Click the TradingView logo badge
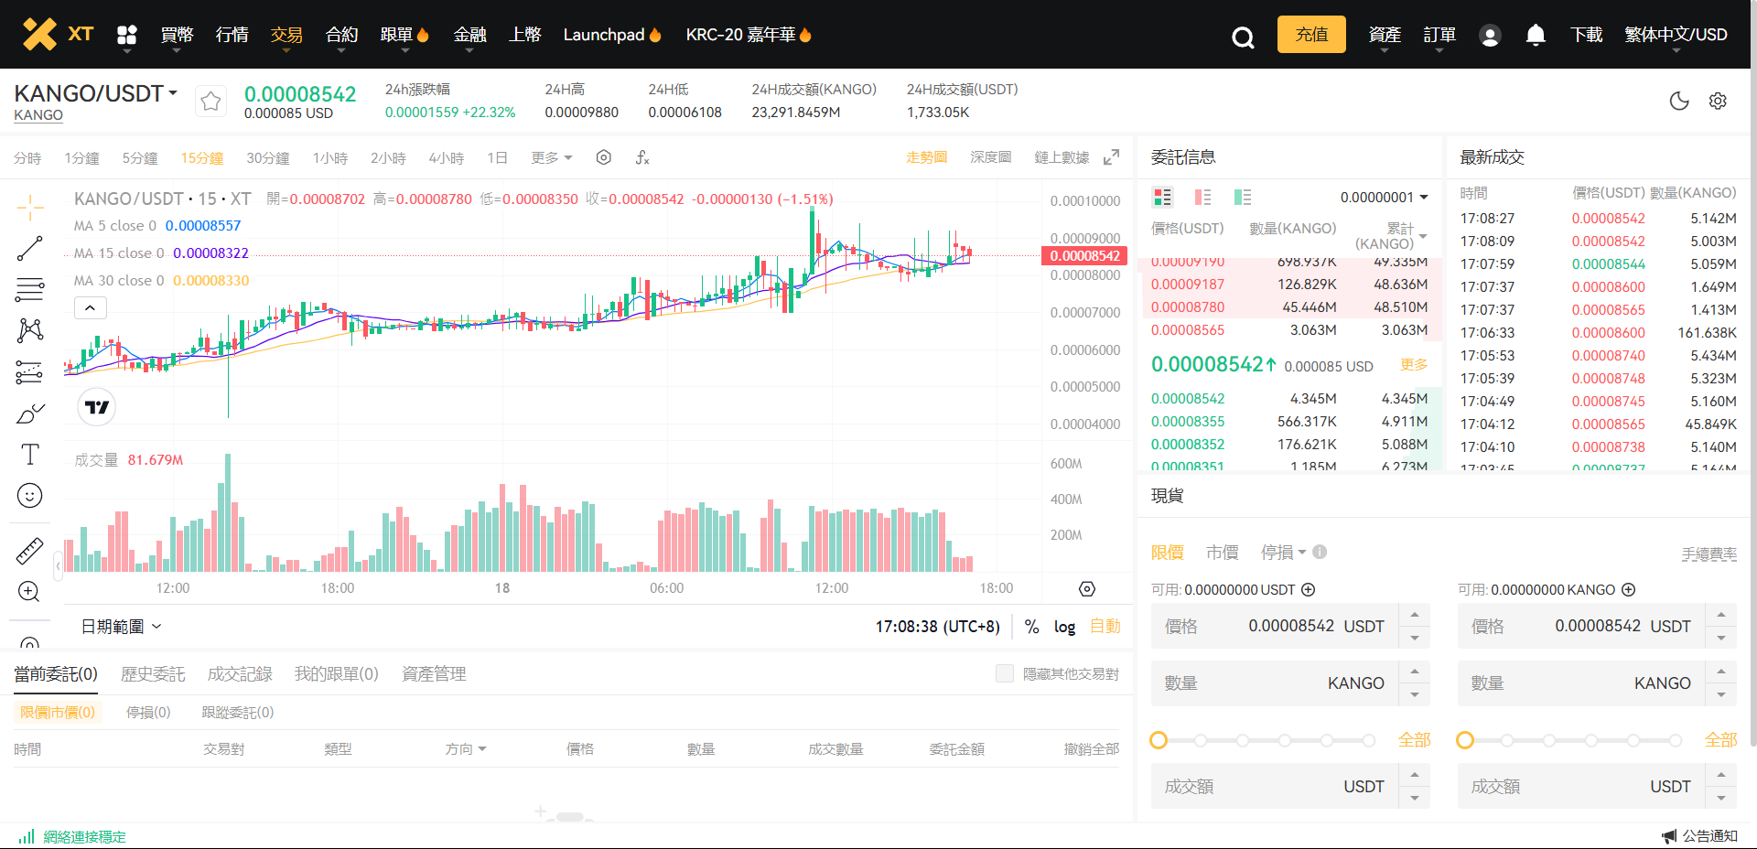Image resolution: width=1757 pixels, height=849 pixels. [97, 407]
